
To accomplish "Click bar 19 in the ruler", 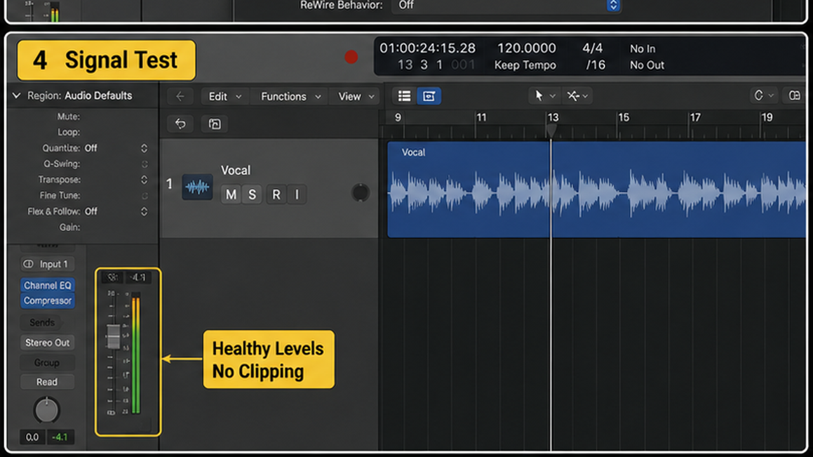I will [x=767, y=117].
